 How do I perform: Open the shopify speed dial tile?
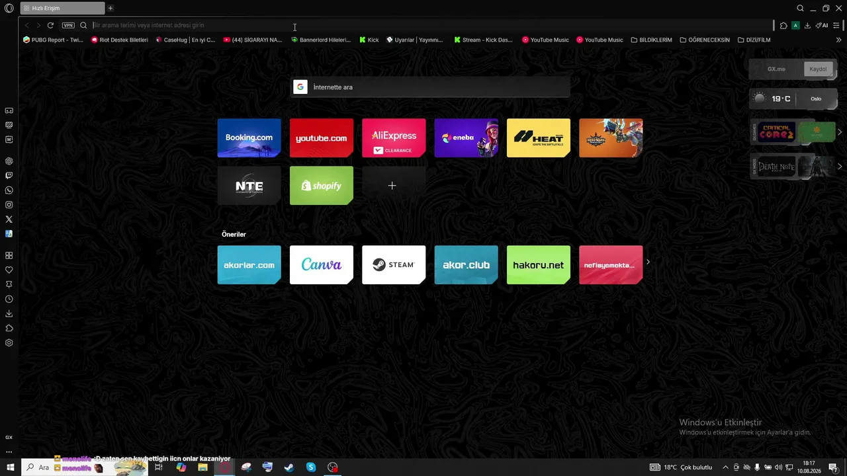click(322, 186)
